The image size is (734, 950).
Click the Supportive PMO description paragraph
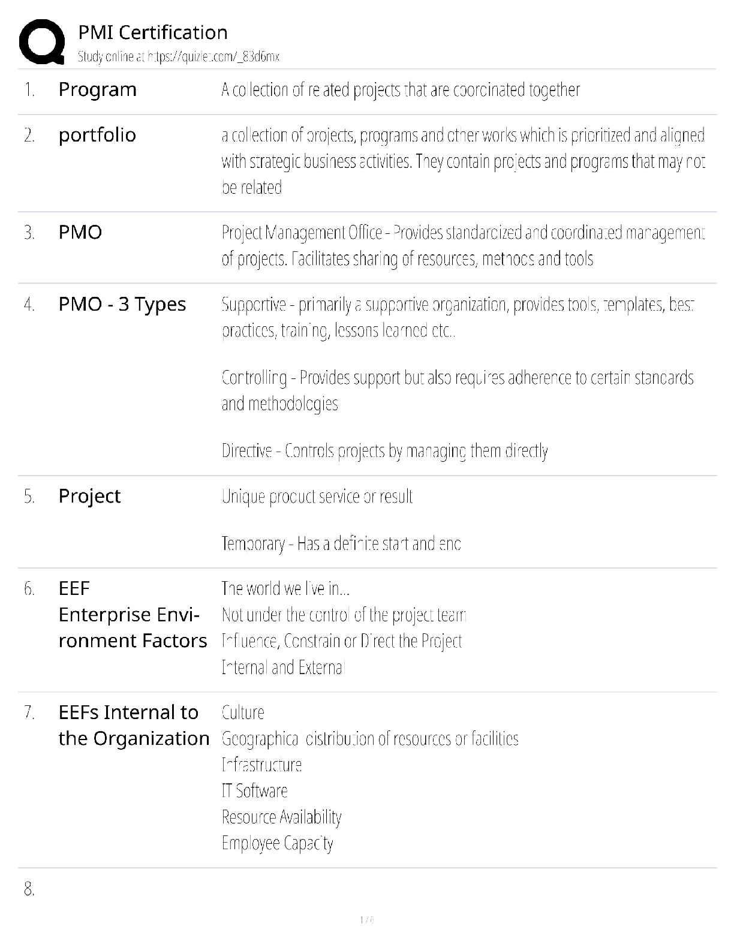(457, 317)
